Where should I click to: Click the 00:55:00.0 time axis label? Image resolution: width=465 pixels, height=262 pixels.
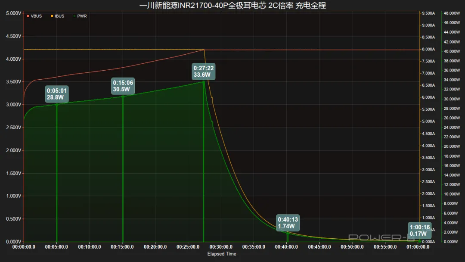click(385, 247)
